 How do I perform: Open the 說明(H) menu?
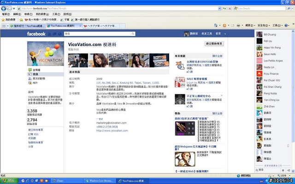(x=67, y=14)
